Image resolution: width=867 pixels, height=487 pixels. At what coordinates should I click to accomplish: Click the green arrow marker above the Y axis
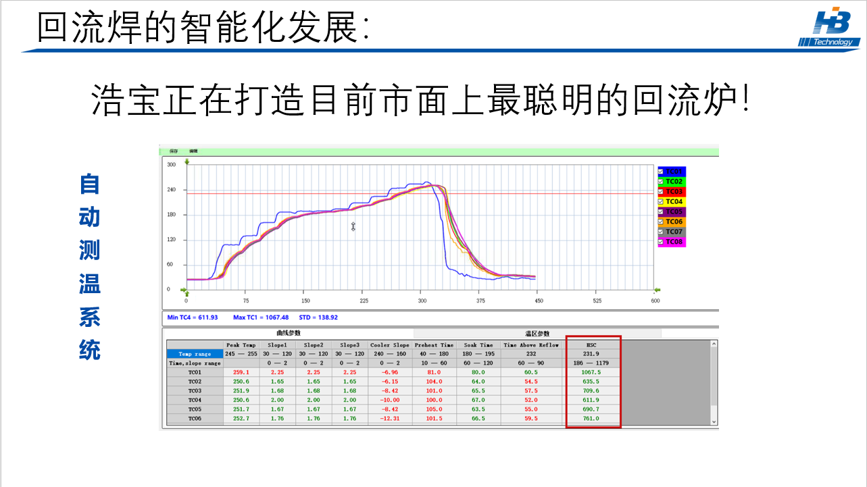(187, 161)
